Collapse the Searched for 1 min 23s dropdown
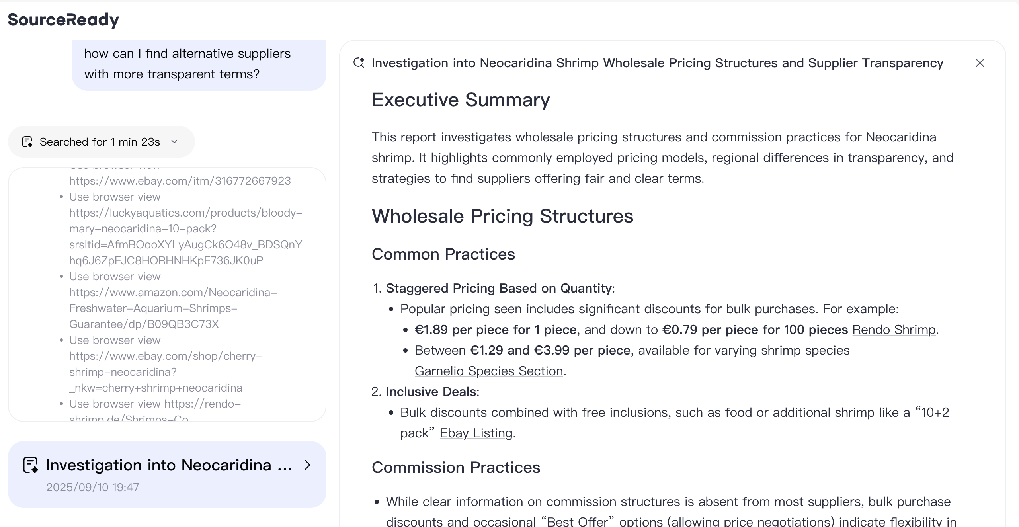The image size is (1019, 527). tap(174, 142)
